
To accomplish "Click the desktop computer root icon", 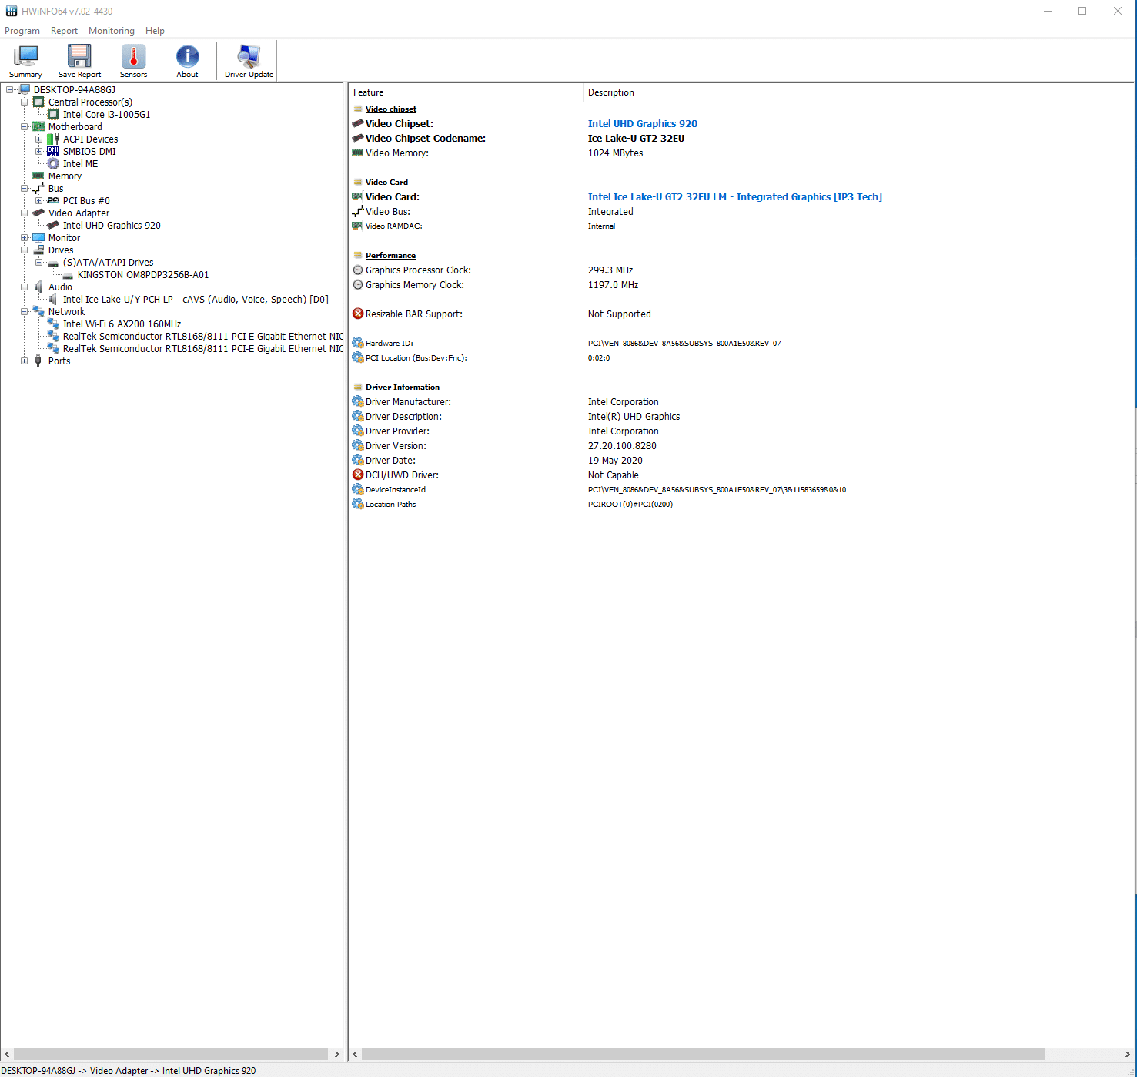I will (x=25, y=90).
